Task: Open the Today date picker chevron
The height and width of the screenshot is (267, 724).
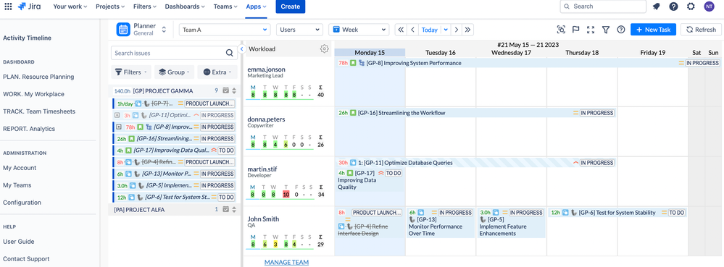Action: pyautogui.click(x=446, y=30)
